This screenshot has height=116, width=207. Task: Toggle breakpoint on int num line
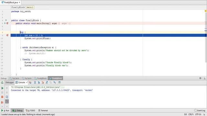[x=7, y=35]
